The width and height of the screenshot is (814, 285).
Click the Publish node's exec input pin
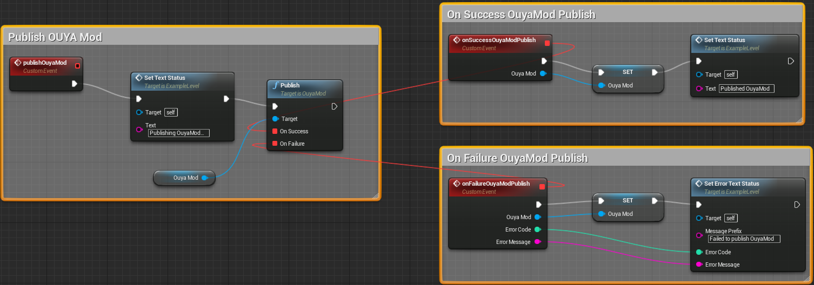click(x=275, y=106)
